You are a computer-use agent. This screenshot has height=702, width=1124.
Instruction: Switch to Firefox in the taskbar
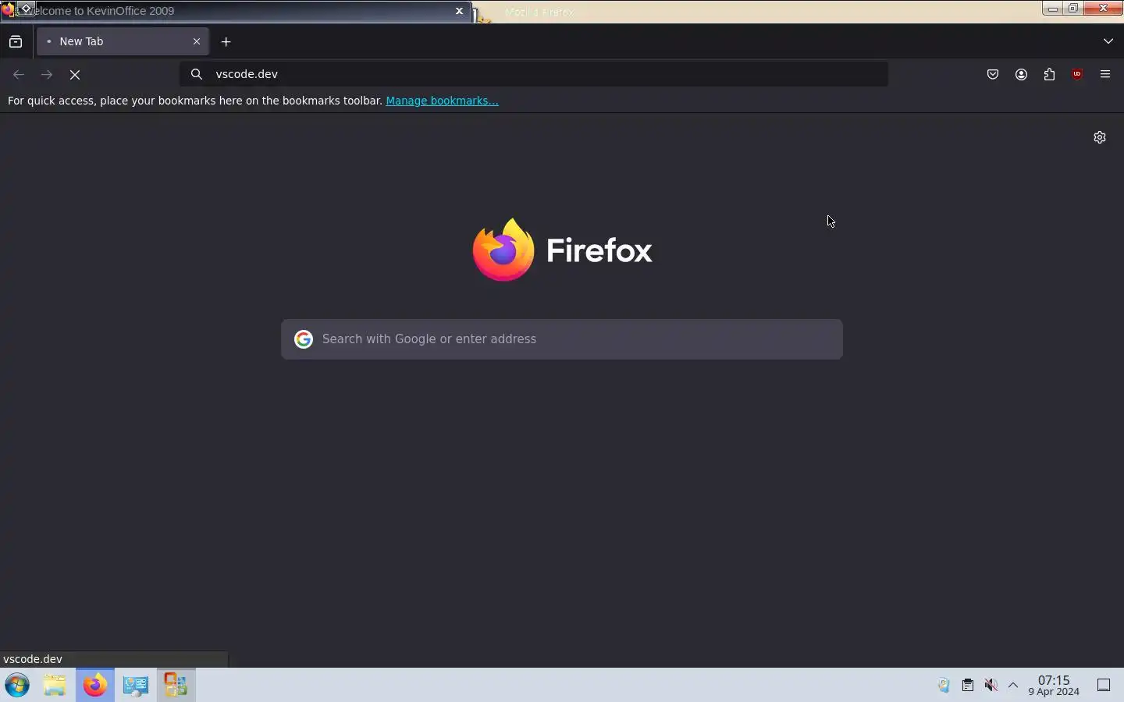95,686
